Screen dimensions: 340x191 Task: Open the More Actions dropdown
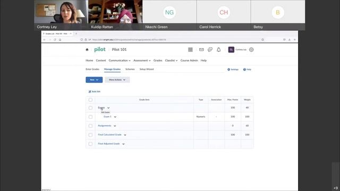117,80
